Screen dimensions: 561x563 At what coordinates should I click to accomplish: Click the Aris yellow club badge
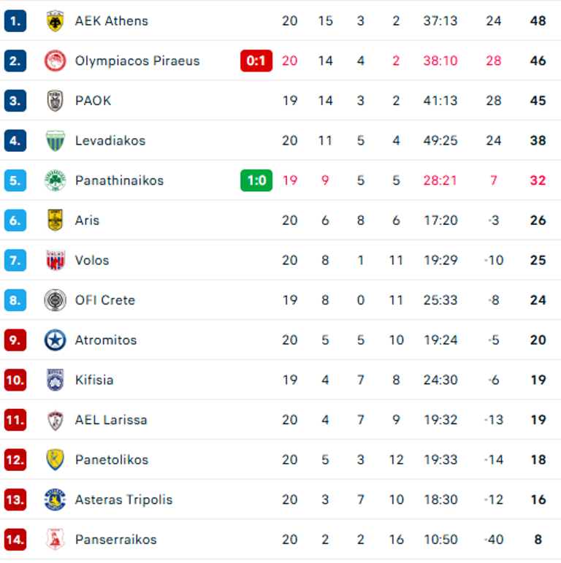[x=55, y=220]
